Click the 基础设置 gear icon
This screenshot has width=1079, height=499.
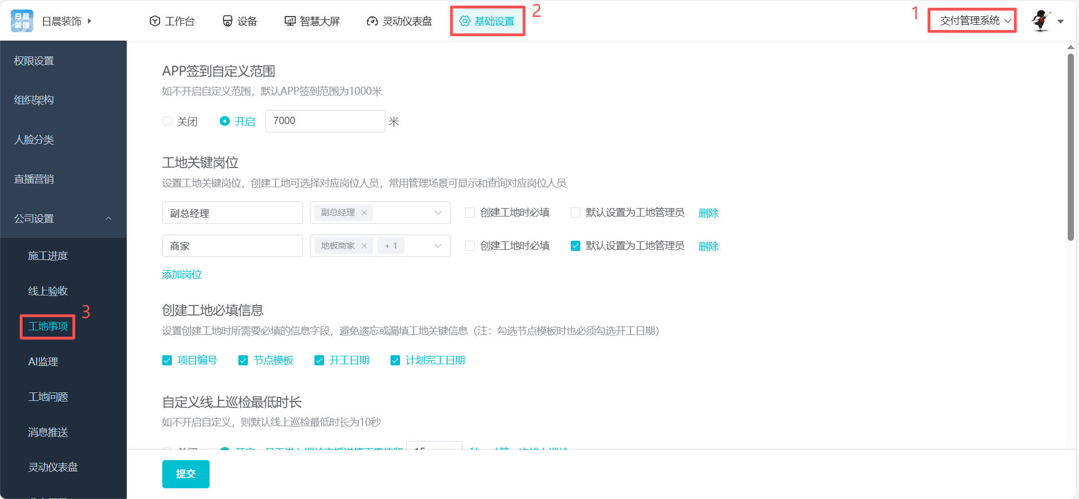(465, 21)
